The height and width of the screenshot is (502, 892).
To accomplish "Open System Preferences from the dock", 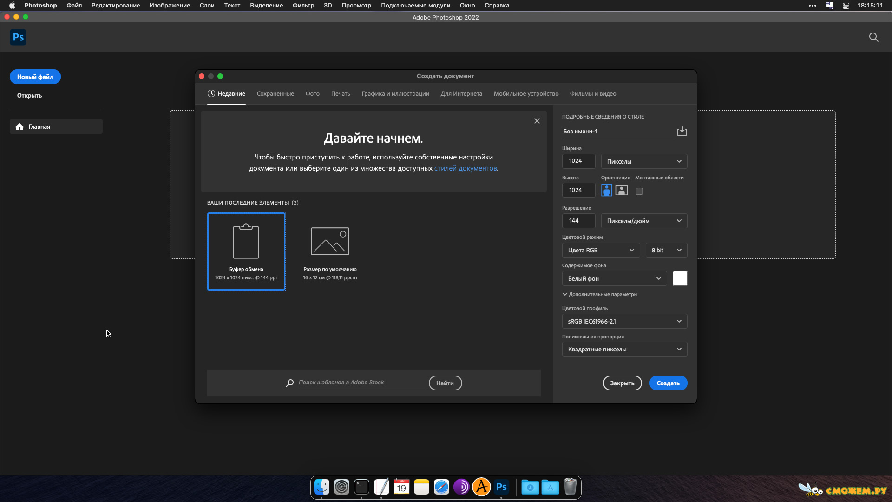I will coord(341,487).
